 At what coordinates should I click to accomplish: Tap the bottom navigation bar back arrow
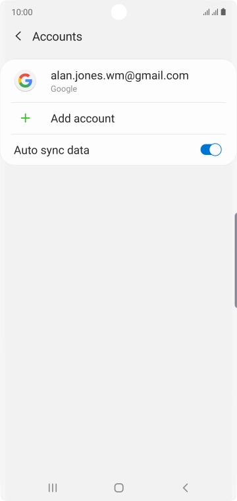pos(186,488)
